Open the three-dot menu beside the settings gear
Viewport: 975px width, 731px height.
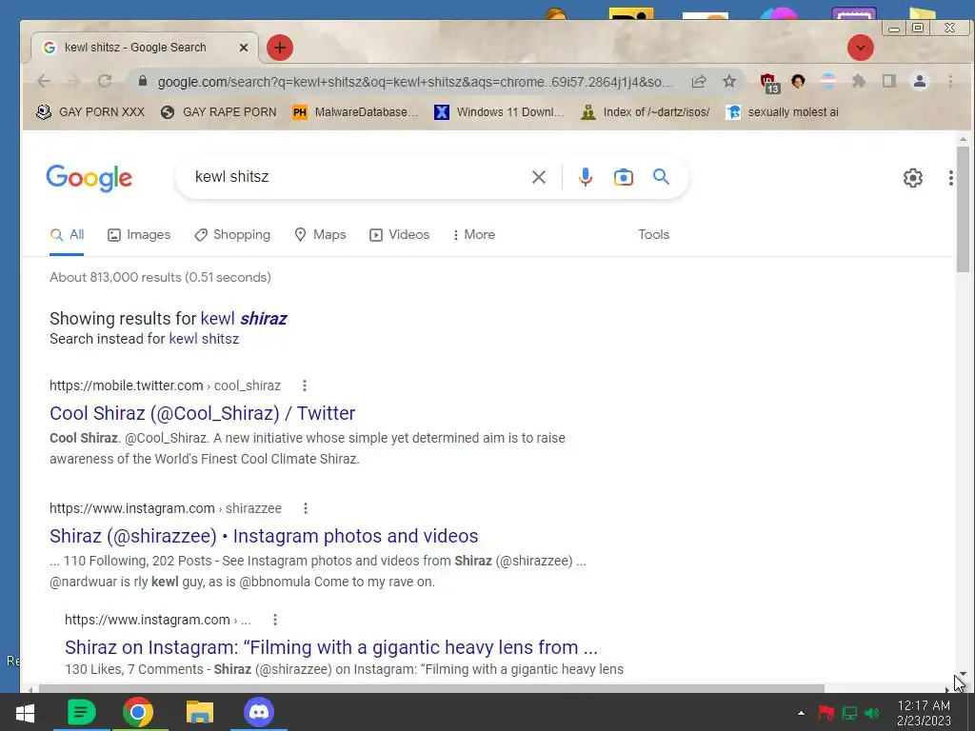click(951, 178)
